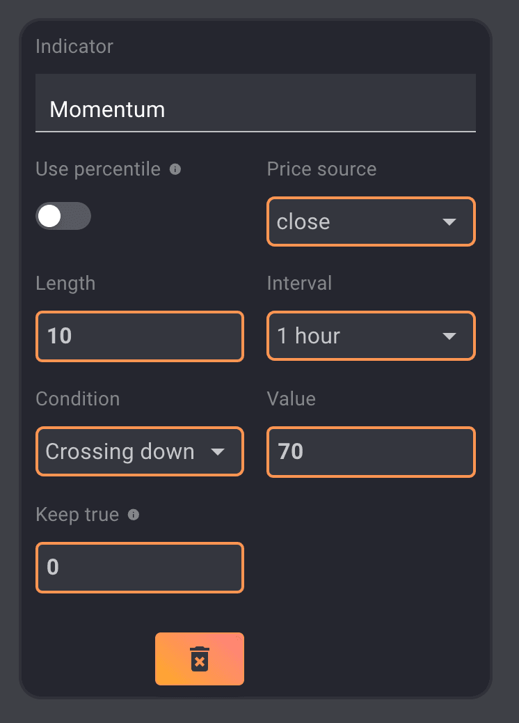
Task: Click the Value field containing 70
Action: (x=371, y=451)
